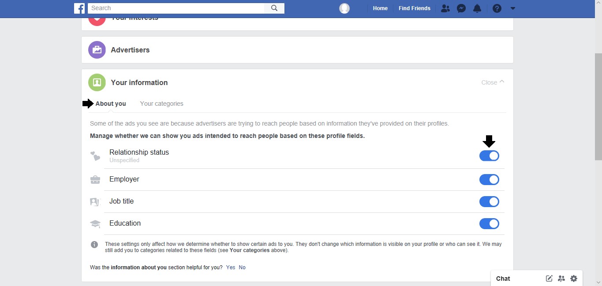The height and width of the screenshot is (286, 602).
Task: Toggle Relationship status switch off
Action: pos(489,156)
